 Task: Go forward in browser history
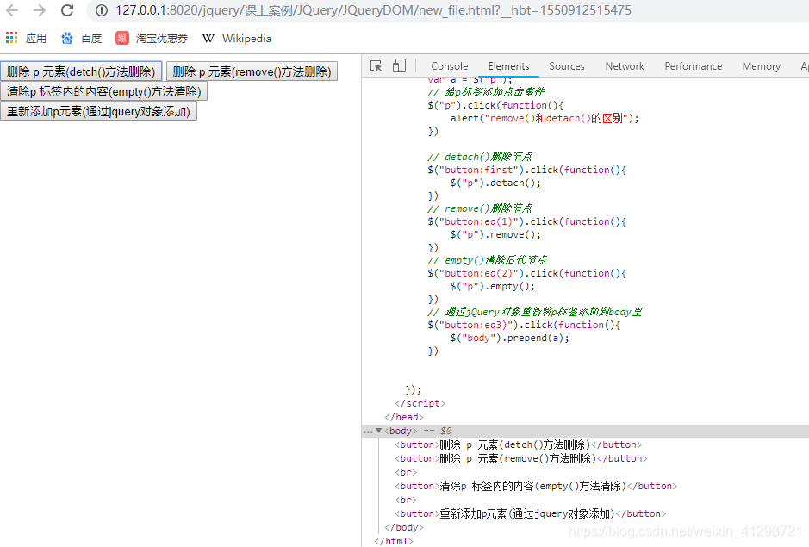[x=40, y=10]
